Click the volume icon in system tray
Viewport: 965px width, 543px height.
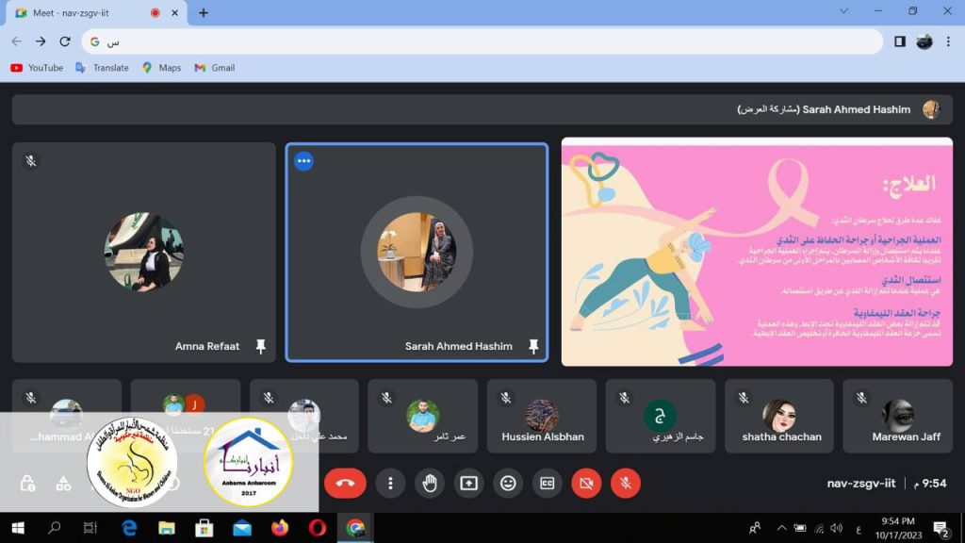[x=836, y=528]
